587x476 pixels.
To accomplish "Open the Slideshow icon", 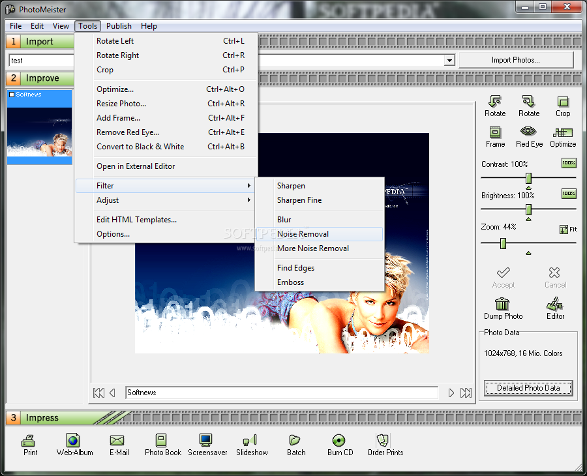I will coord(250,440).
